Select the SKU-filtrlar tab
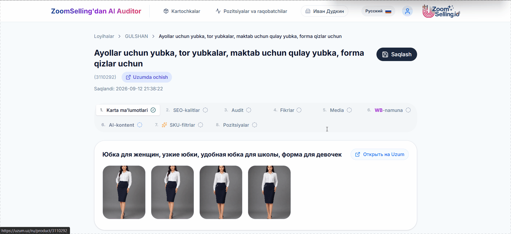Image resolution: width=511 pixels, height=234 pixels. click(179, 125)
